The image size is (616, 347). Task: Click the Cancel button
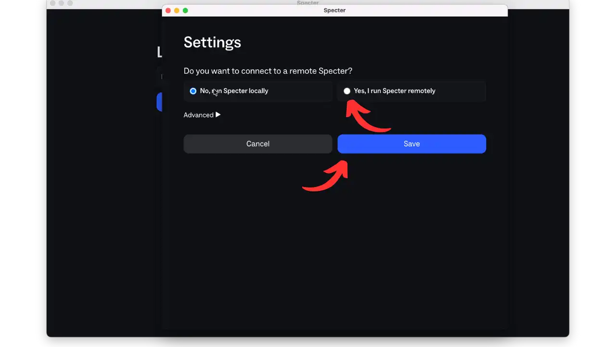pos(258,144)
